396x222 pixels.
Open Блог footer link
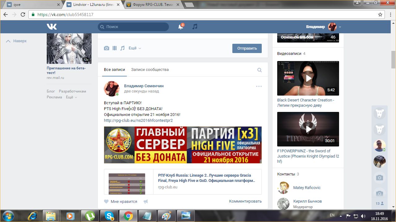pyautogui.click(x=51, y=91)
